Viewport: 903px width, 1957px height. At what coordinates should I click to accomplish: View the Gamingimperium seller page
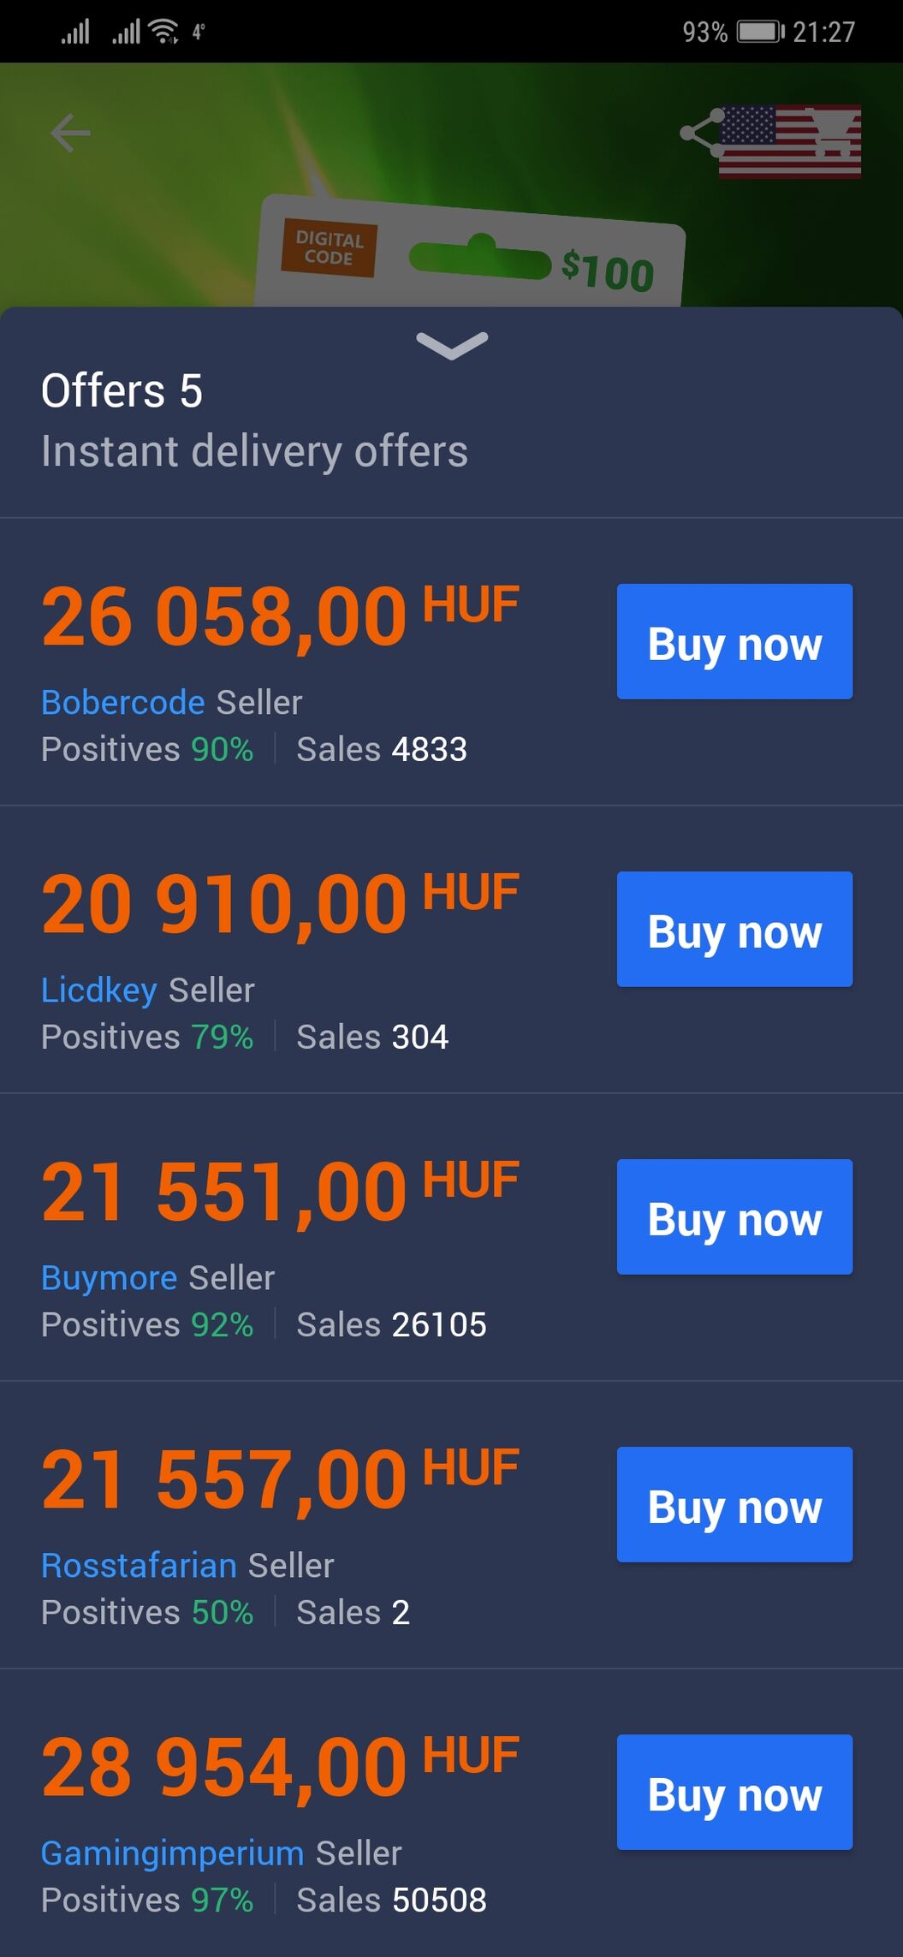click(172, 1853)
